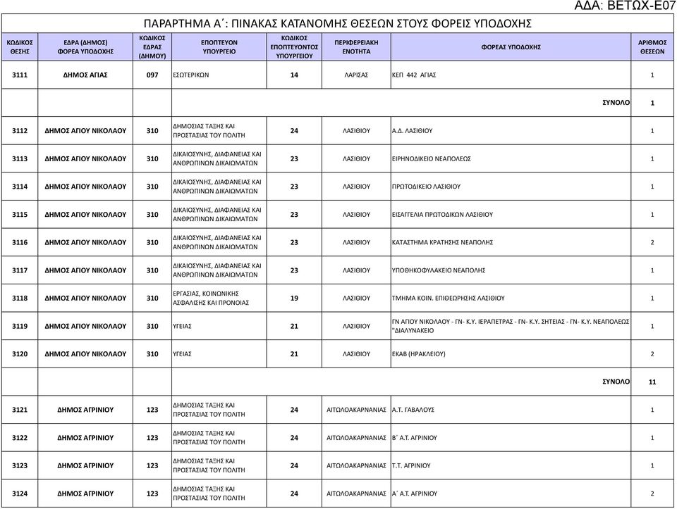Click ΑΙΤΩΛΟΑΚΑΡΝΑΝΙΑΣ in row 3122
The image size is (677, 509).
(x=356, y=438)
